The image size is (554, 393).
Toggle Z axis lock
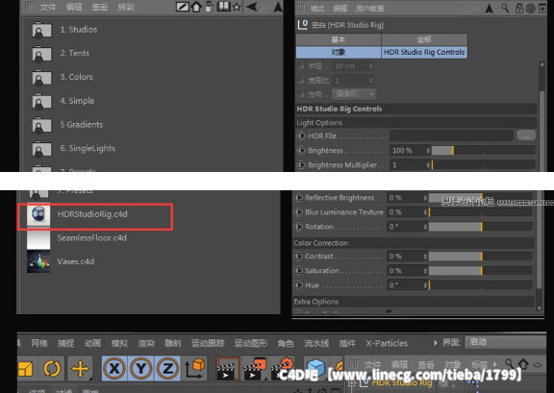click(x=167, y=369)
